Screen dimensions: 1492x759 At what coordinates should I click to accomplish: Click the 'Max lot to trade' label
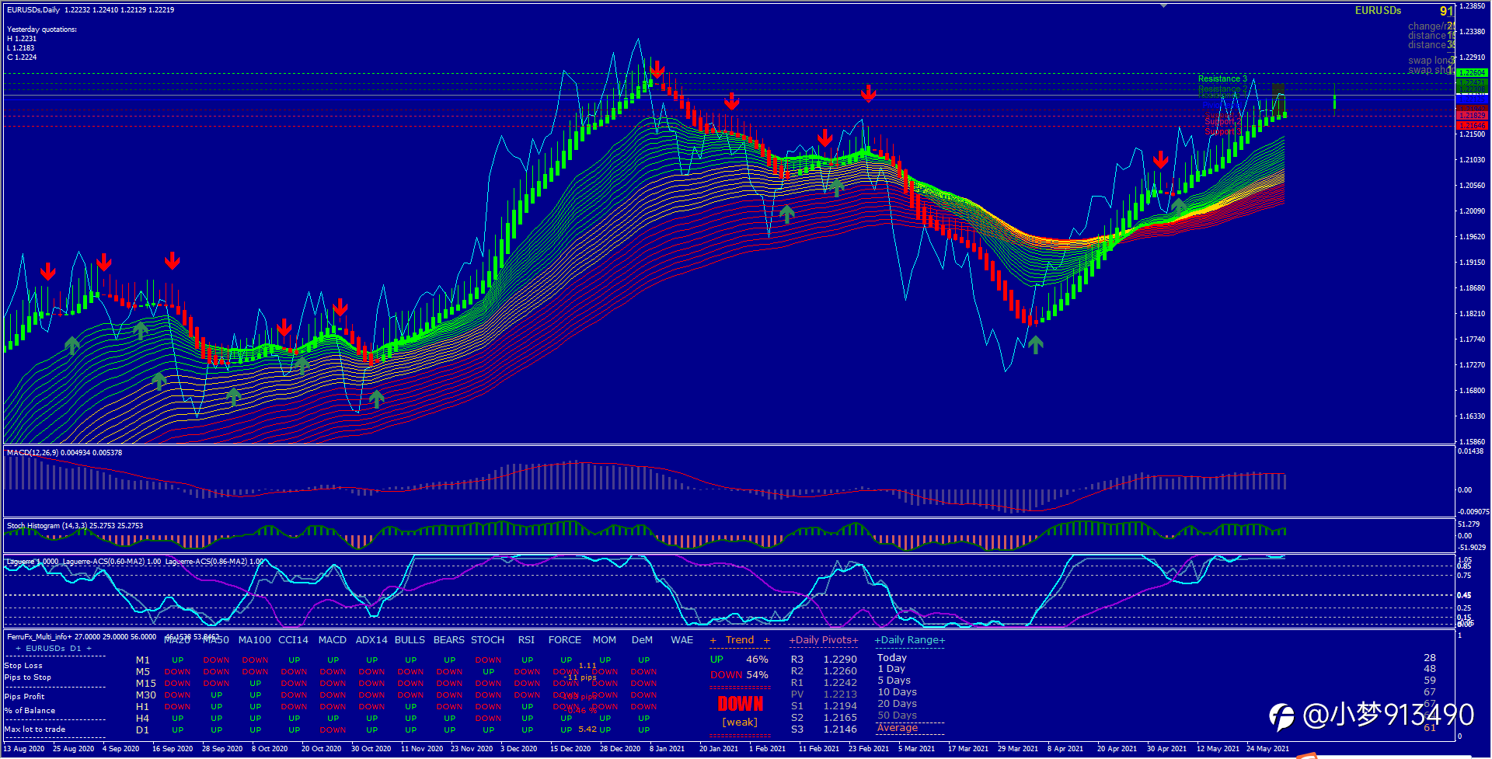[35, 729]
